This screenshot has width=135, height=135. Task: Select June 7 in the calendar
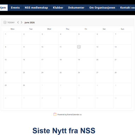coord(123,38)
